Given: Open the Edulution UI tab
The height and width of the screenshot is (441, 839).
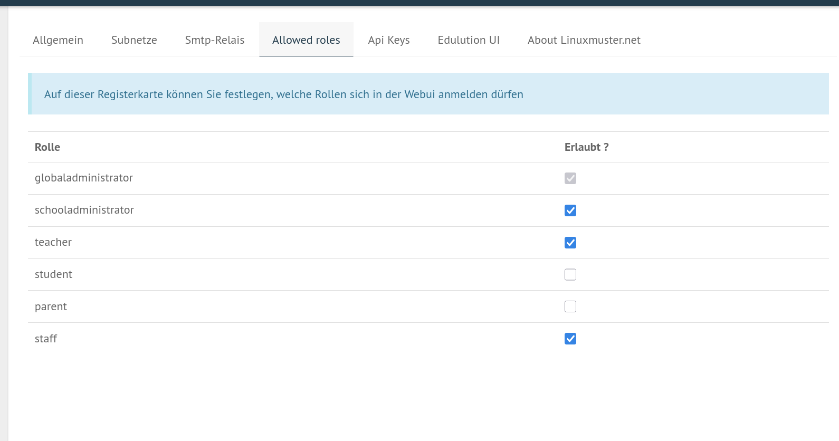Looking at the screenshot, I should click(x=469, y=40).
